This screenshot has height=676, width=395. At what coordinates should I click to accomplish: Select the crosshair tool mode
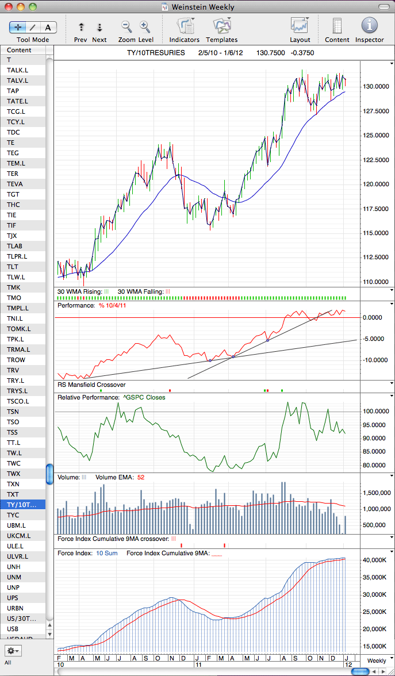click(x=17, y=27)
